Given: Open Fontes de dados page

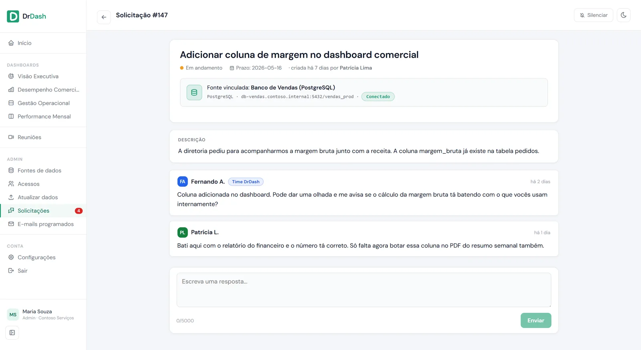Looking at the screenshot, I should (43, 170).
